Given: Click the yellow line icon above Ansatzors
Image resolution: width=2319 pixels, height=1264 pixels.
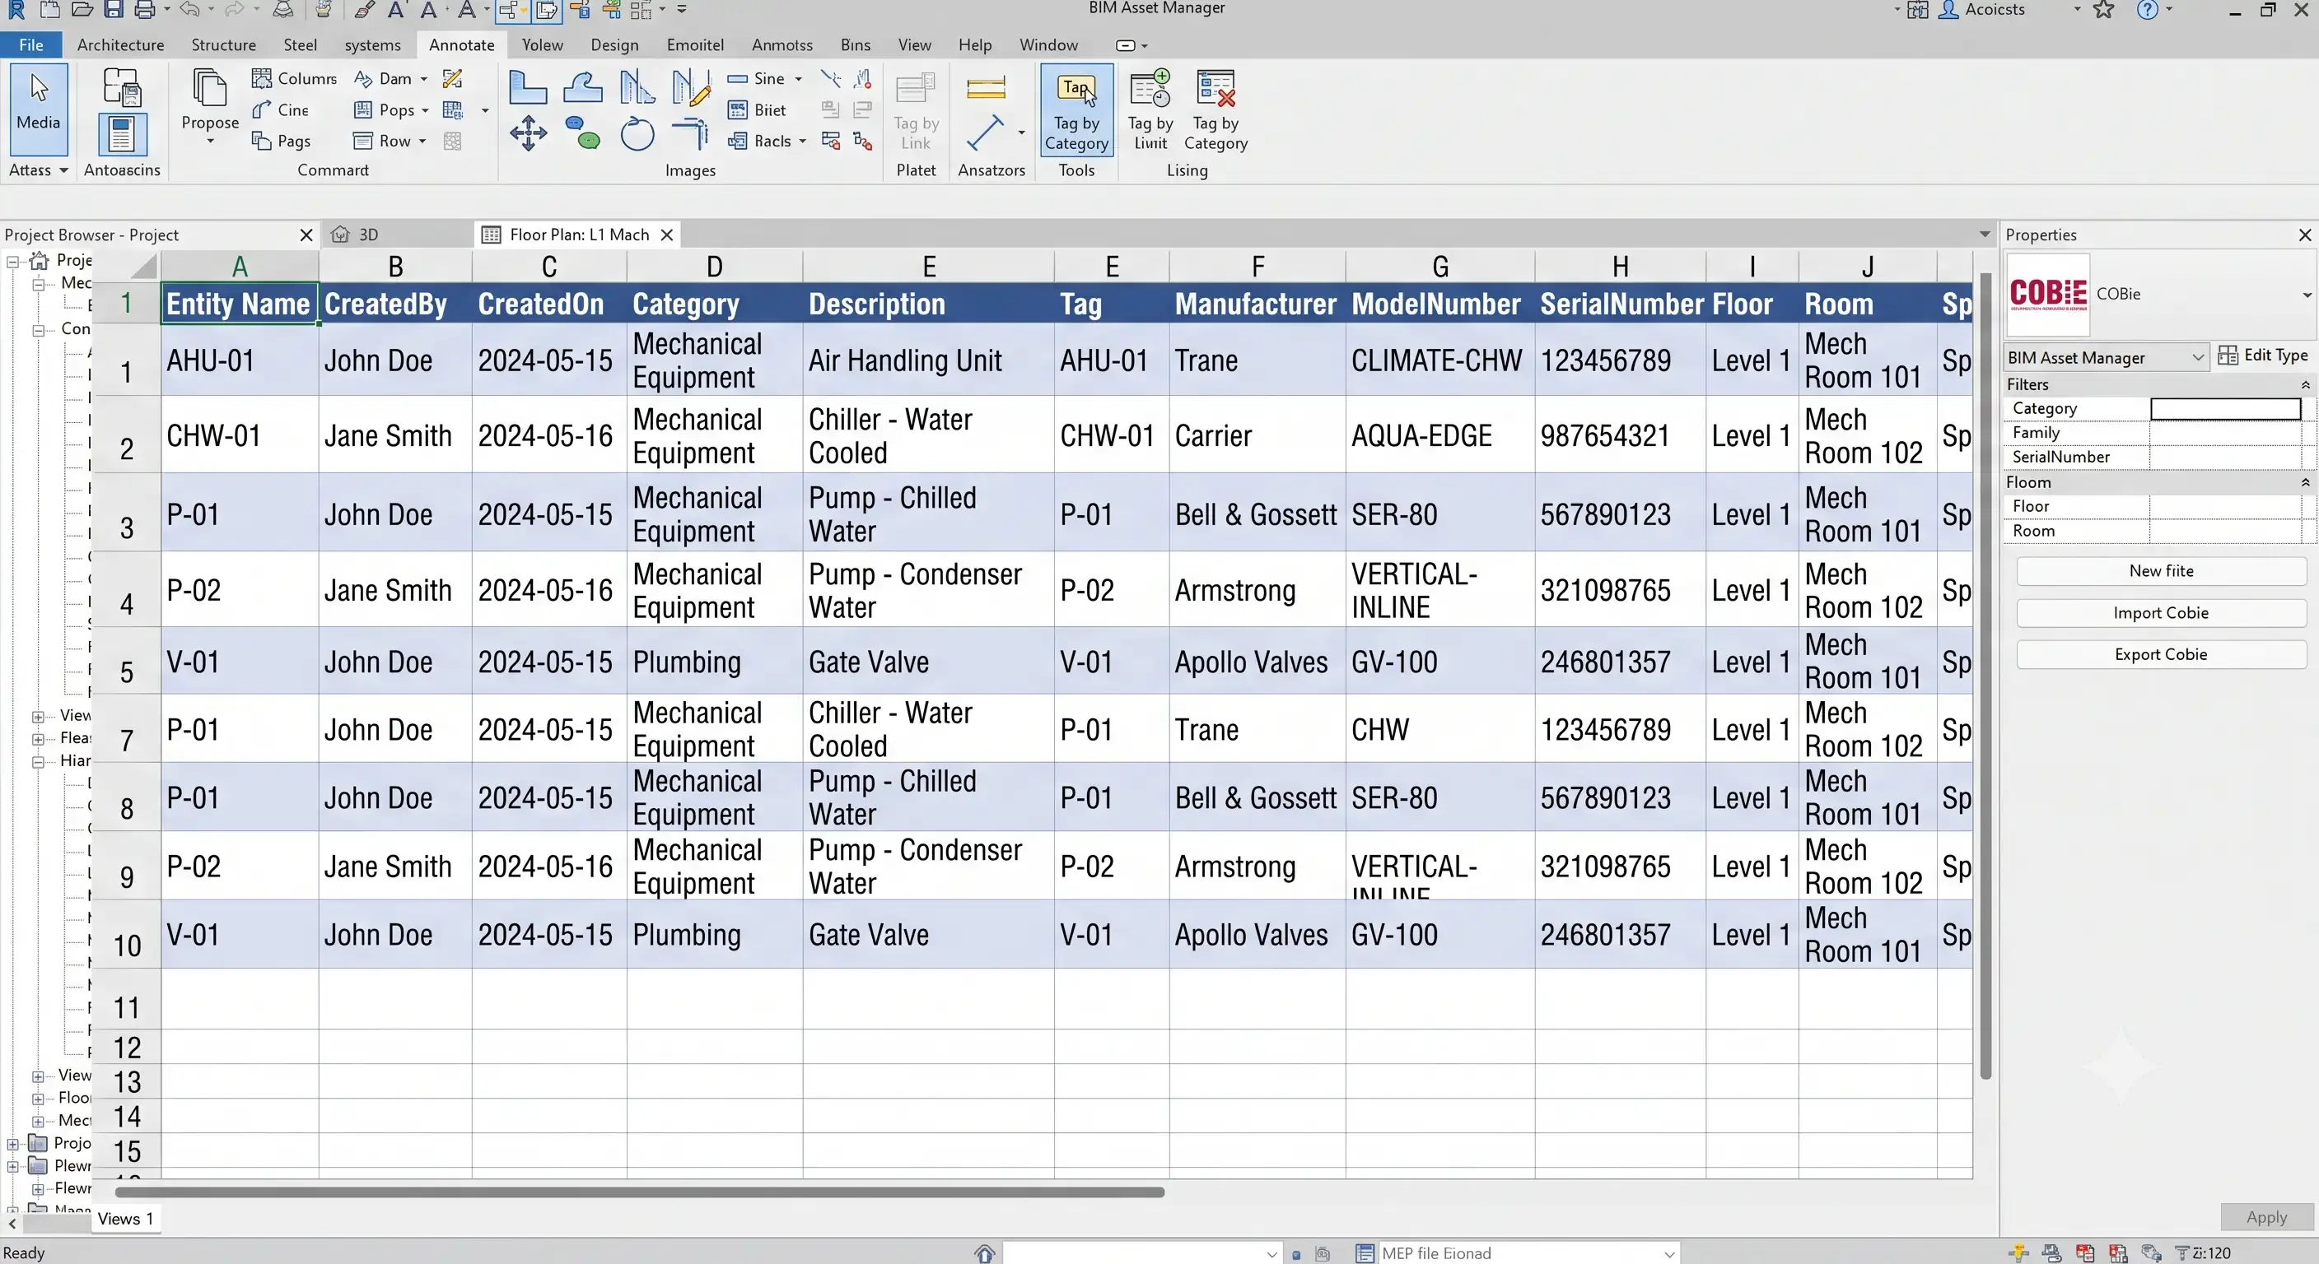Looking at the screenshot, I should click(x=986, y=88).
